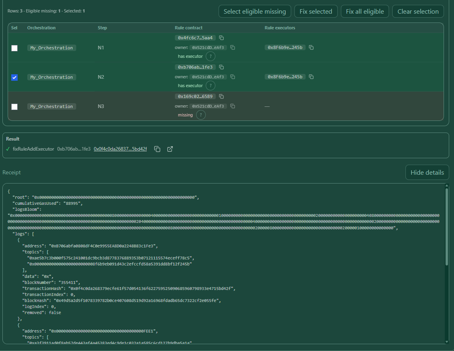Click missing status text in N3 row
The width and height of the screenshot is (454, 351).
[x=185, y=115]
